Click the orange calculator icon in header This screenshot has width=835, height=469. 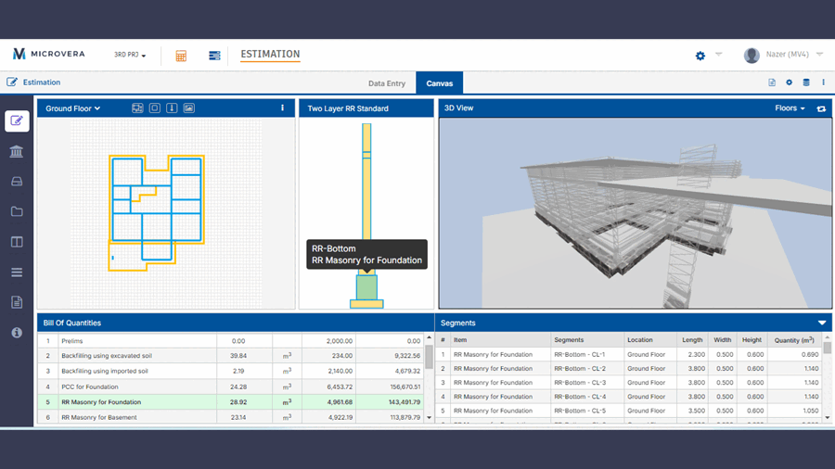pyautogui.click(x=181, y=56)
